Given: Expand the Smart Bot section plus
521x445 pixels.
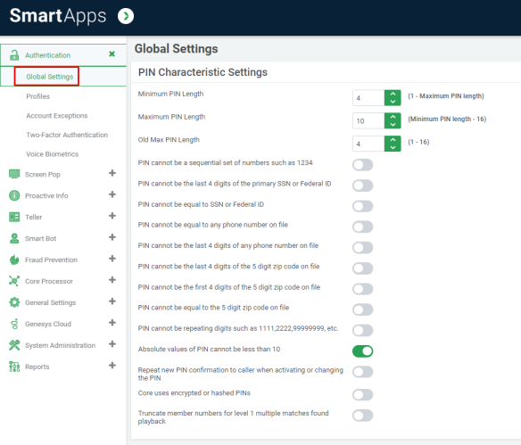Looking at the screenshot, I should (x=112, y=237).
